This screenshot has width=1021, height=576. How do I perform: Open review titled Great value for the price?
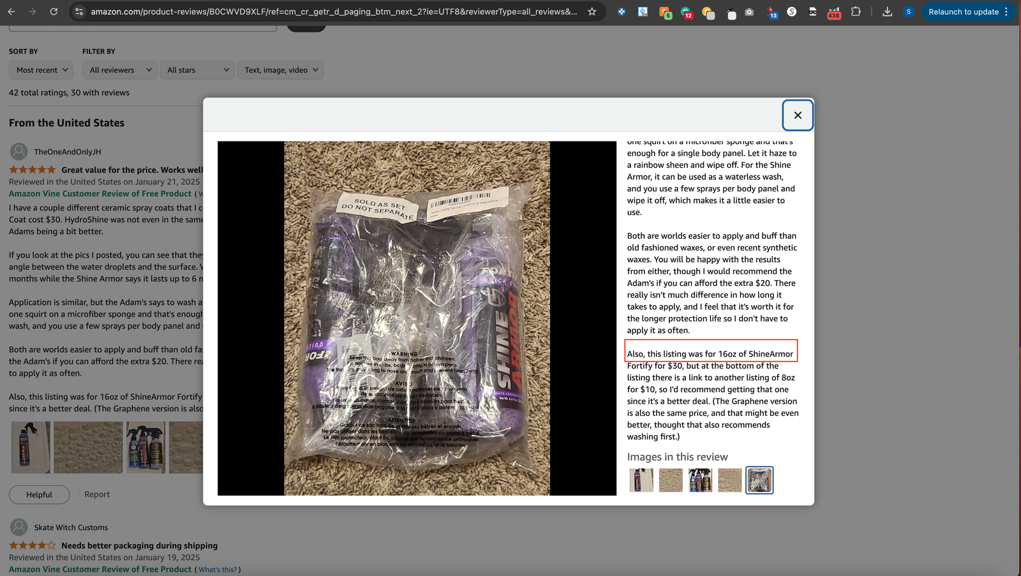coord(132,170)
